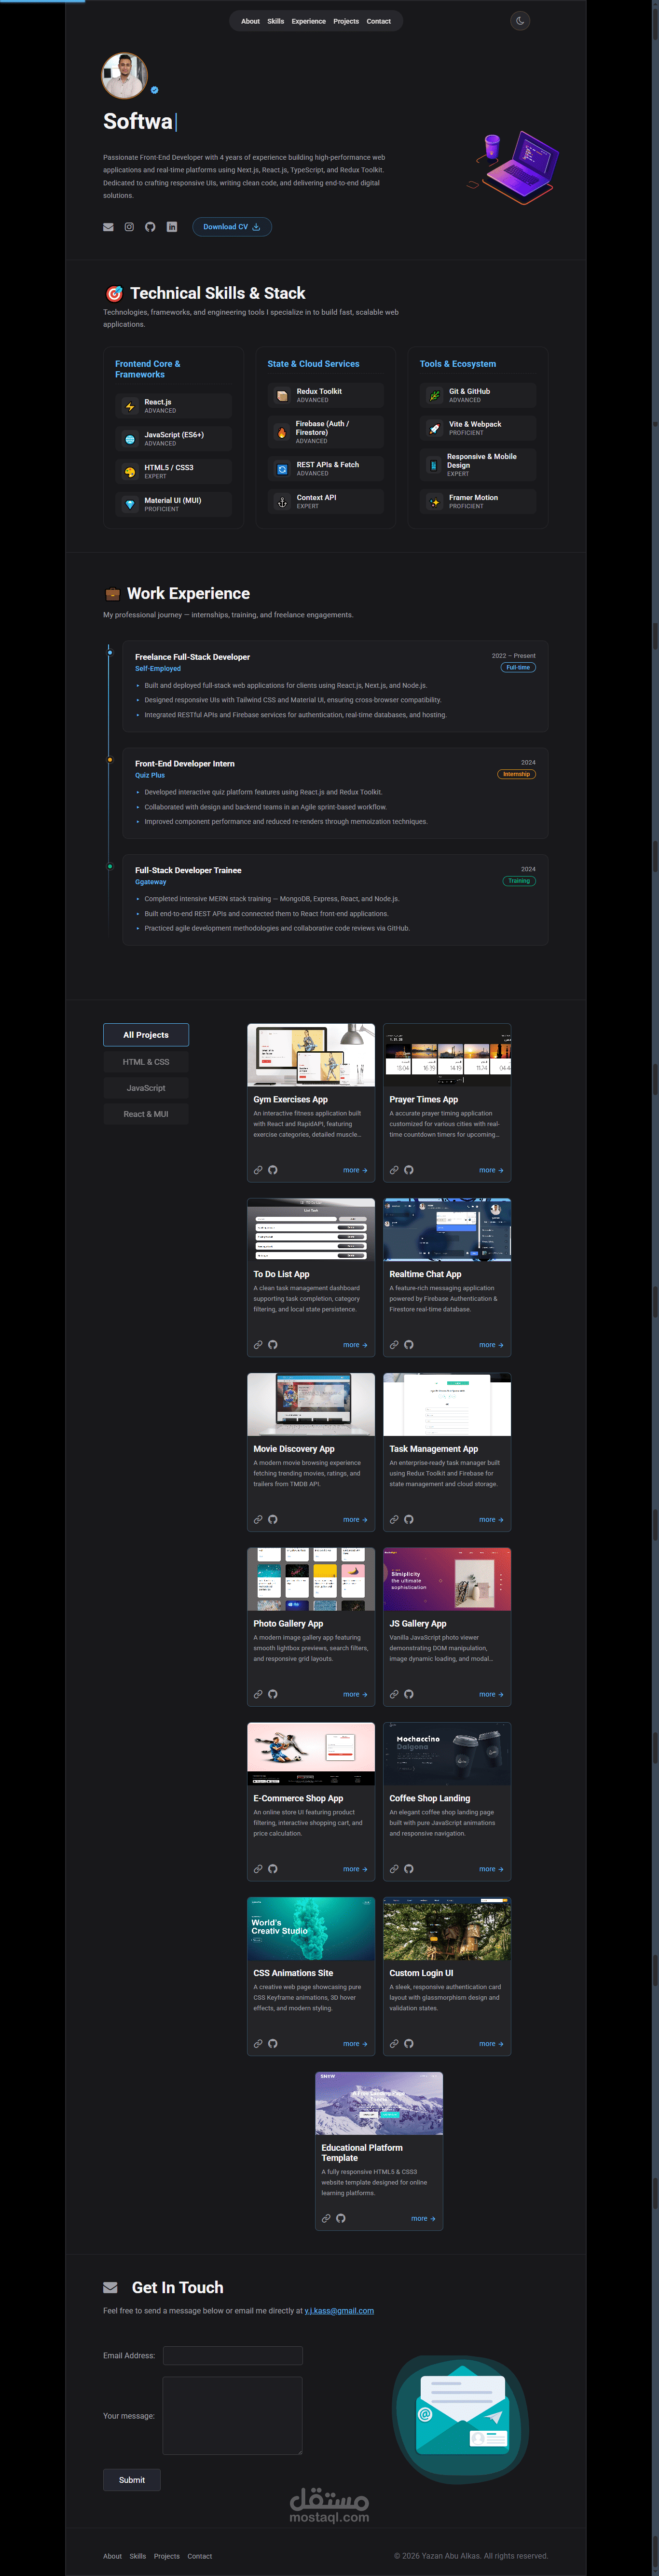Screen dimensions: 659x2576
Task: Click the y.j.kass@gmail.com email link
Action: 339,2311
